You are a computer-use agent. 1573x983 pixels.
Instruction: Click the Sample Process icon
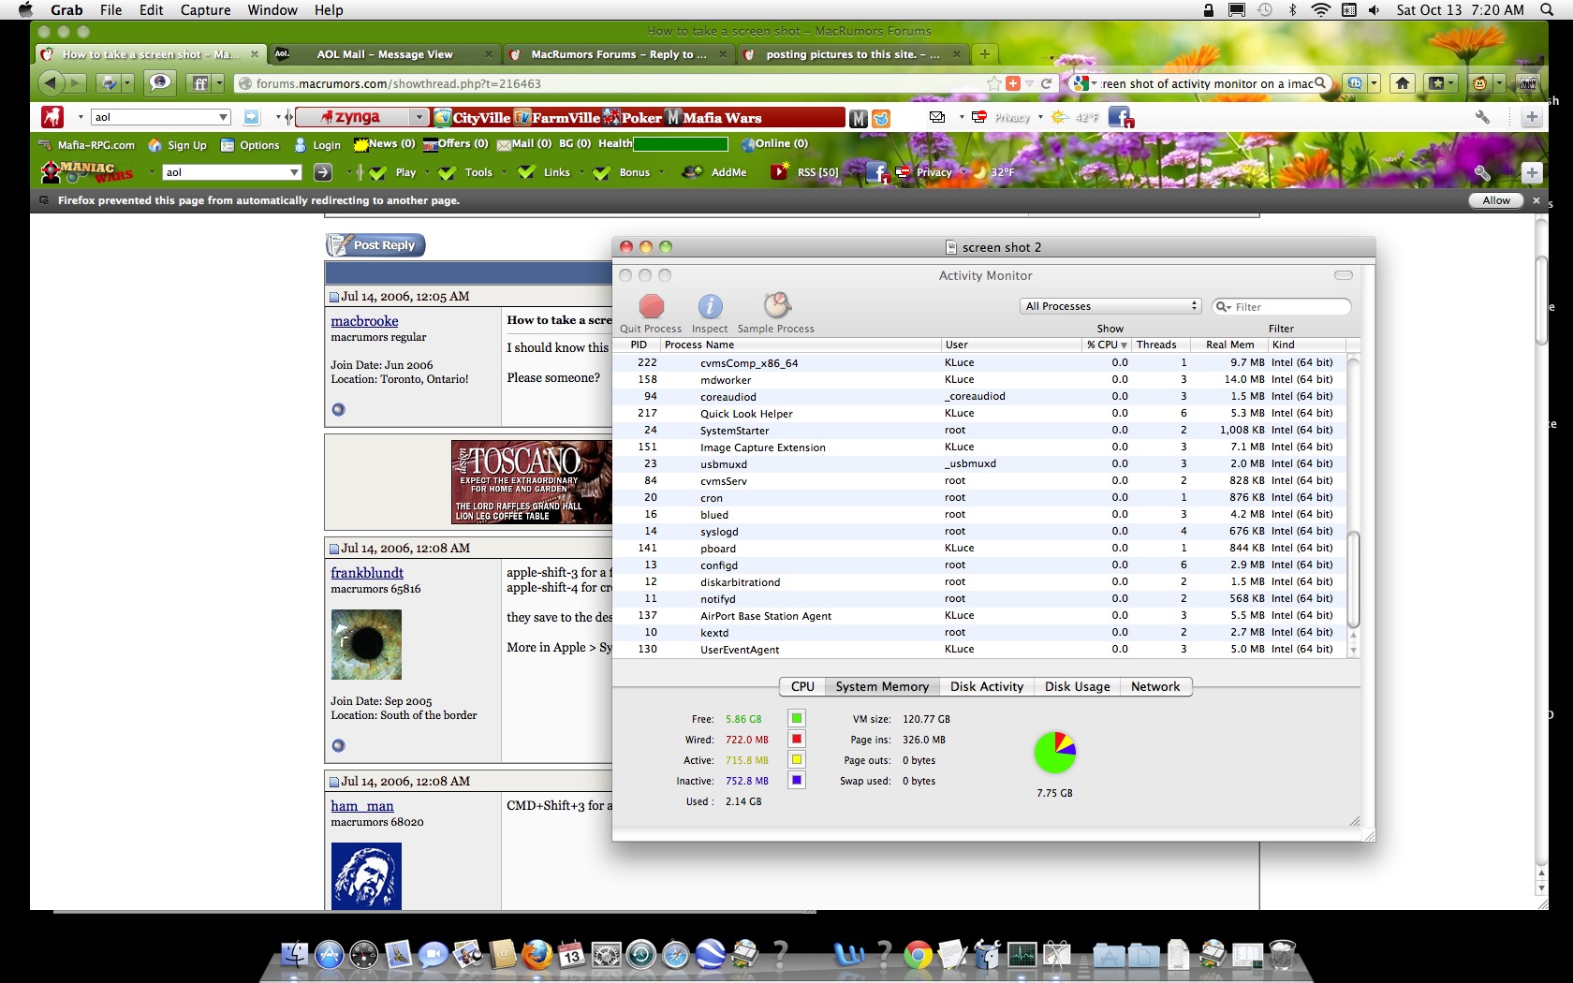coord(776,305)
